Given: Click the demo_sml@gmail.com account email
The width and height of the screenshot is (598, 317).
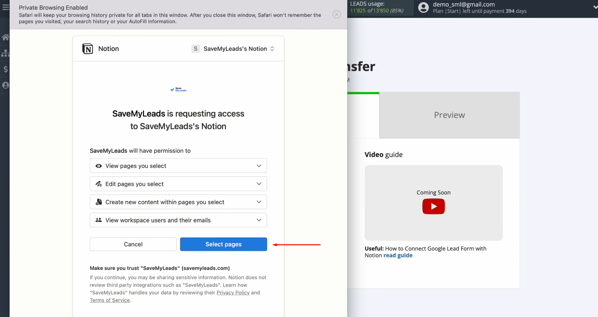Looking at the screenshot, I should click(464, 4).
